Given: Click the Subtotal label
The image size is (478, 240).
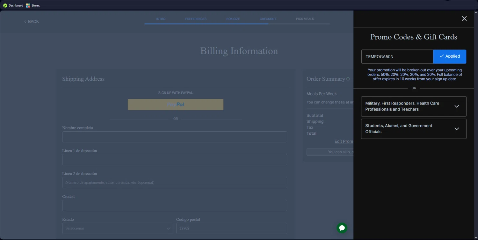Looking at the screenshot, I should (x=315, y=115).
